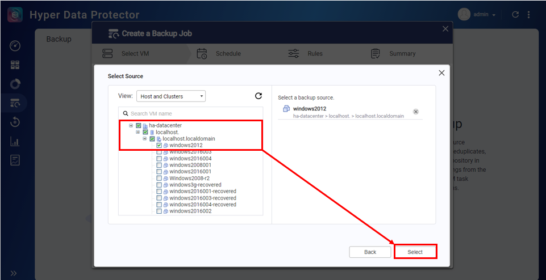Open the Backup jobs icon in sidebar
This screenshot has height=280, width=546.
pyautogui.click(x=15, y=103)
